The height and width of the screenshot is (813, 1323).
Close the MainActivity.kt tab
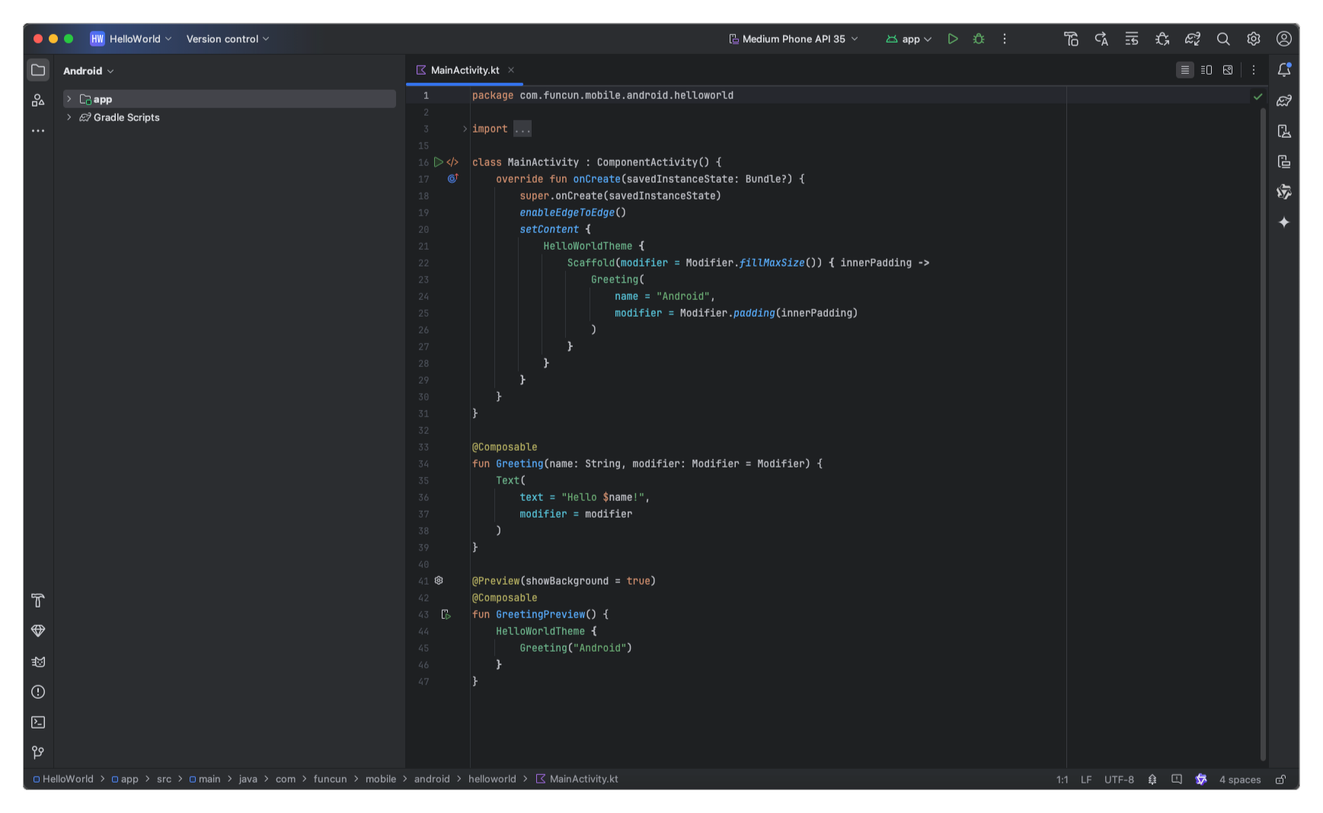[511, 70]
